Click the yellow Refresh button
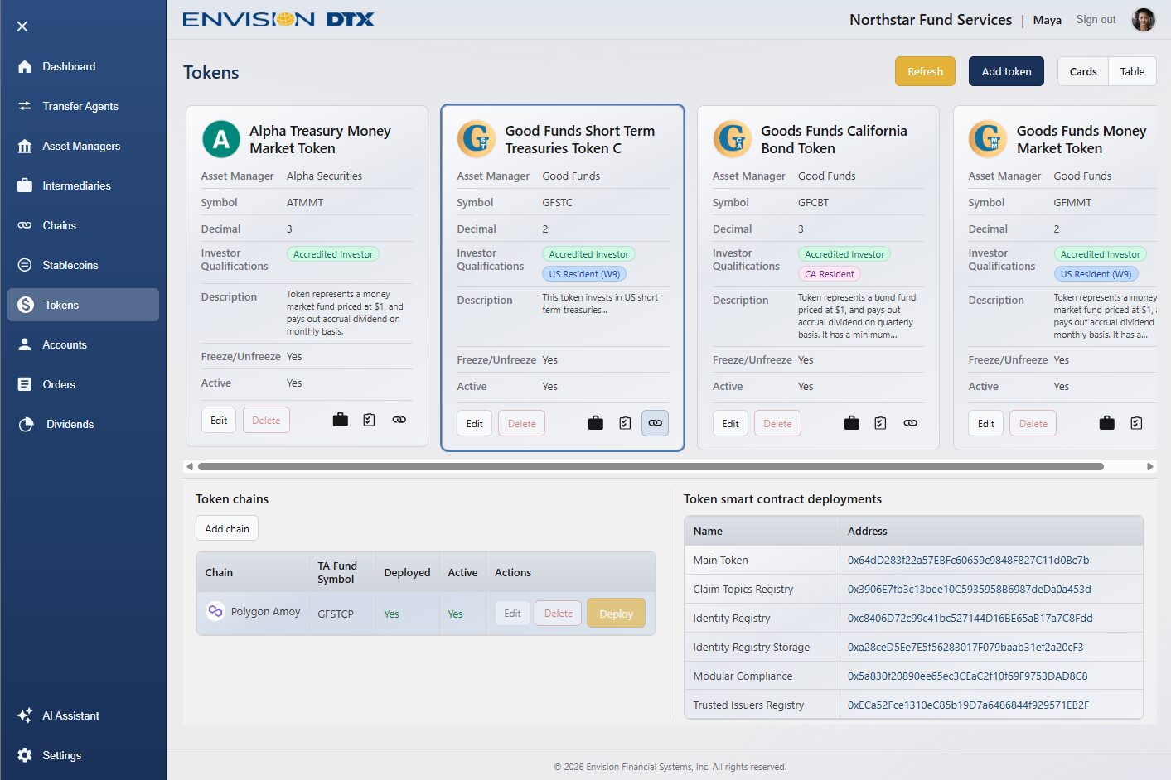 (x=925, y=71)
